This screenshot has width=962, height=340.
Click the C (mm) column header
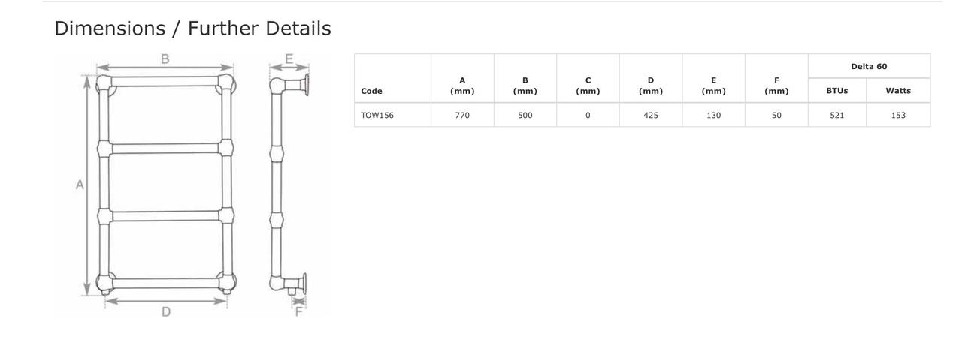click(588, 86)
